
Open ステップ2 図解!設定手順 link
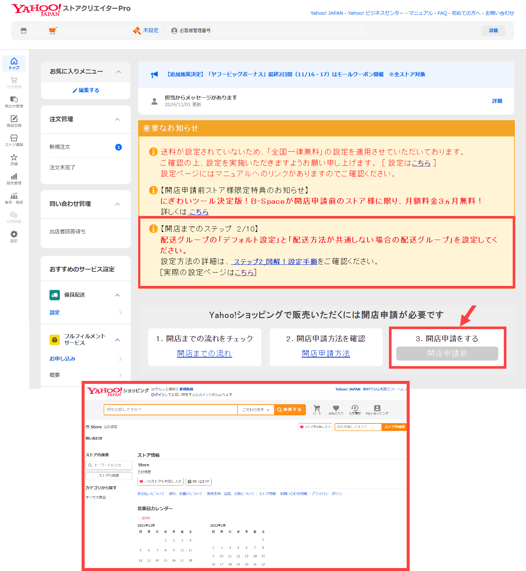click(x=274, y=261)
